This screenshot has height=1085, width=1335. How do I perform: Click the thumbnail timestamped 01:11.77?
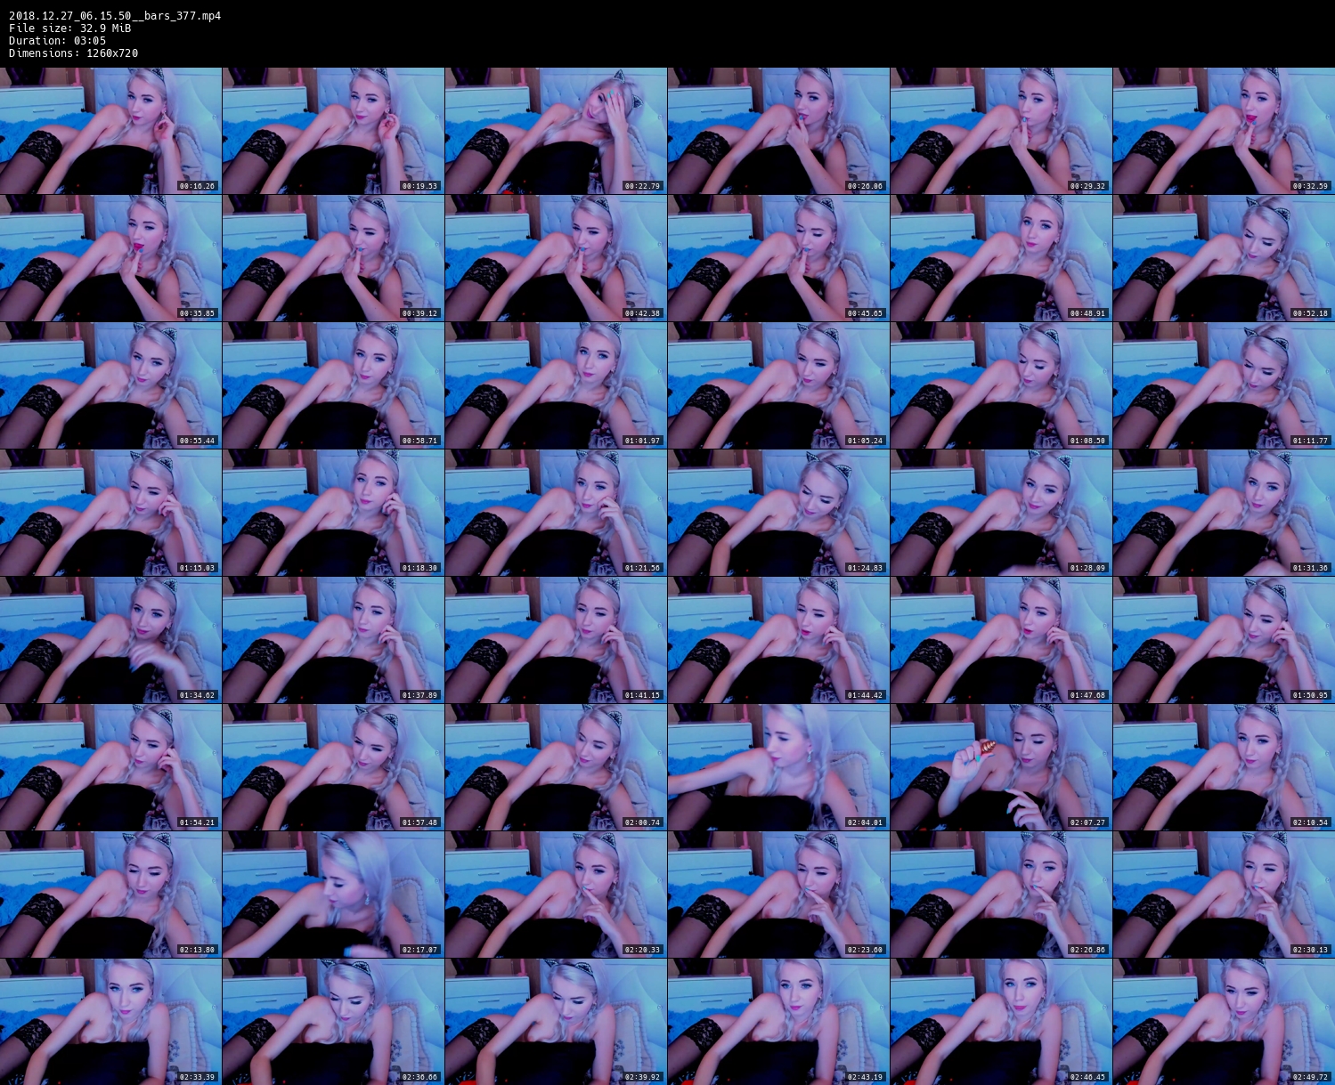pos(1224,385)
